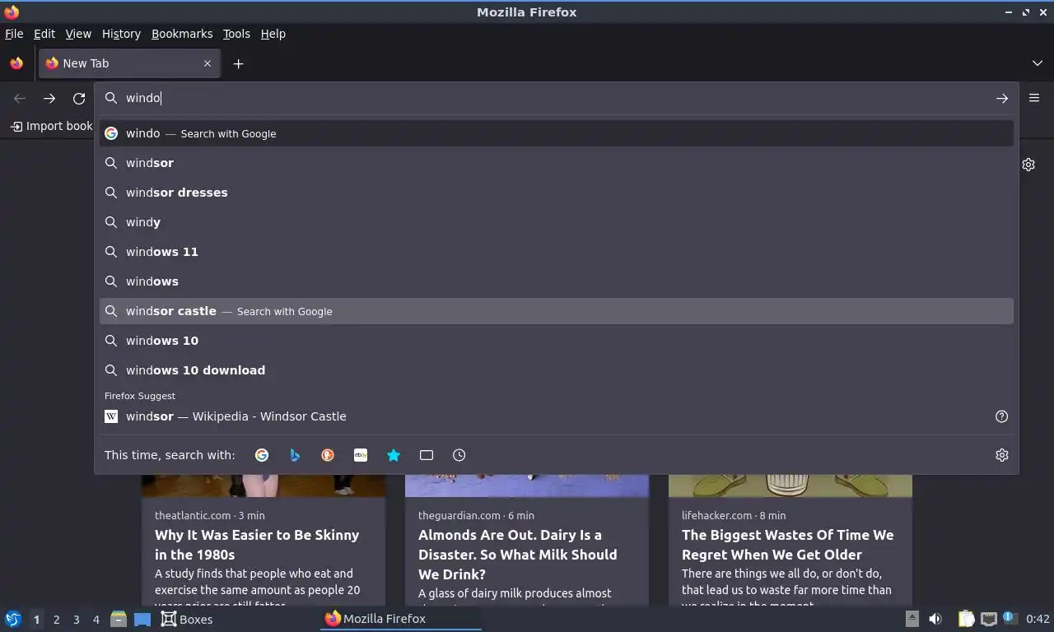Open the View menu

tap(78, 34)
